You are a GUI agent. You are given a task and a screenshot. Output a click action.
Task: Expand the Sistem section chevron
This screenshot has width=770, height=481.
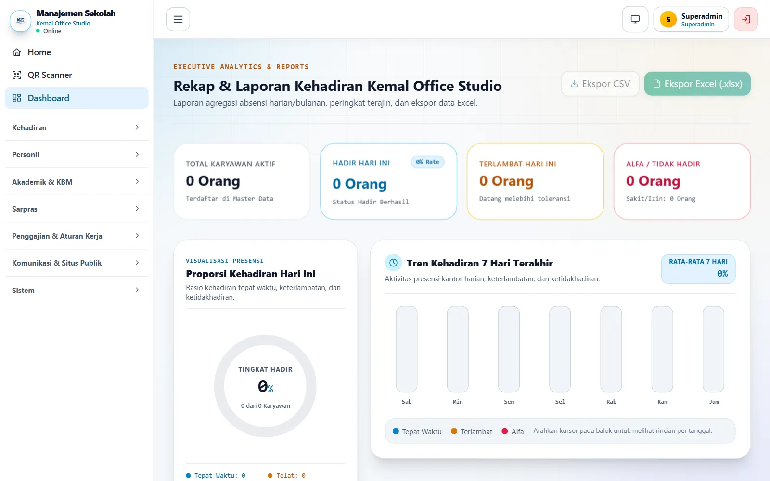137,290
